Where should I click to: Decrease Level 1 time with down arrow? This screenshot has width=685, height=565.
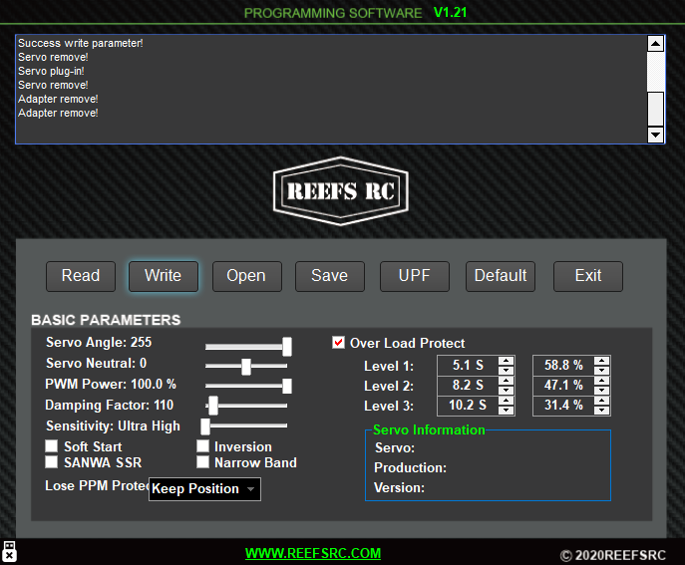pos(506,371)
